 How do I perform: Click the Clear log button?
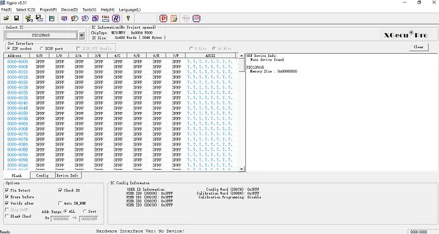click(418, 47)
